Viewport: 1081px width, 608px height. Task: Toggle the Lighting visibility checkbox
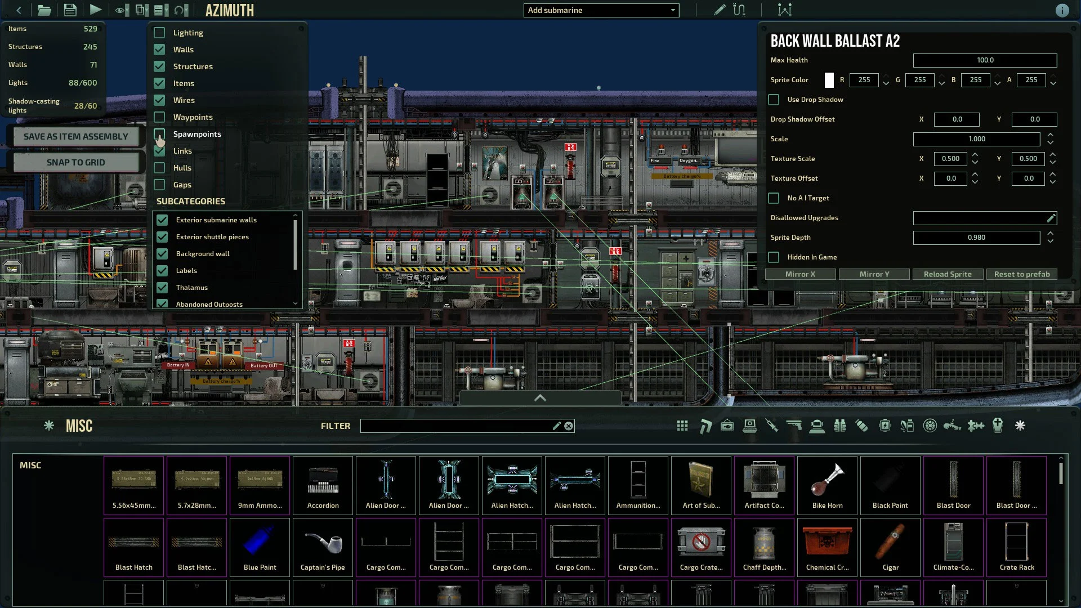point(159,32)
